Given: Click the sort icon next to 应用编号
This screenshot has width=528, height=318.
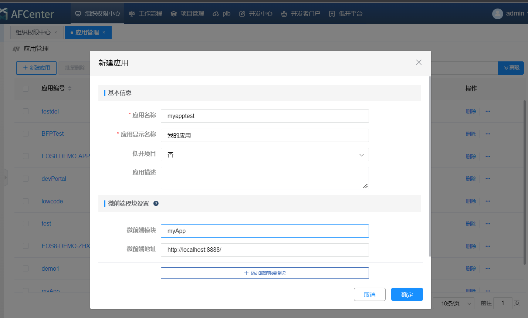Looking at the screenshot, I should tap(70, 88).
